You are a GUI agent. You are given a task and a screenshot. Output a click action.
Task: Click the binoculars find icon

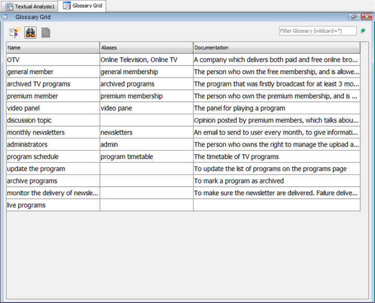coord(30,33)
